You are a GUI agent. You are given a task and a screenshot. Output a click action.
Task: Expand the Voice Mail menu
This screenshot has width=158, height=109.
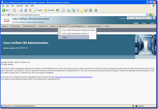pos(43,26)
